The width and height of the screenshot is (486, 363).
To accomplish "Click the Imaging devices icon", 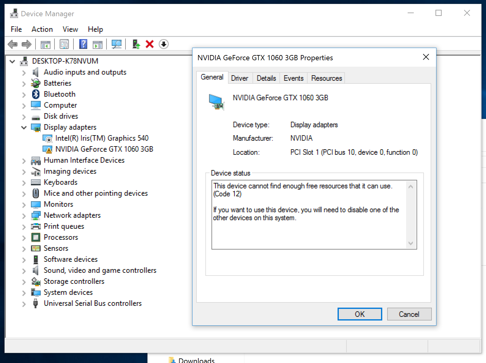I will (36, 171).
